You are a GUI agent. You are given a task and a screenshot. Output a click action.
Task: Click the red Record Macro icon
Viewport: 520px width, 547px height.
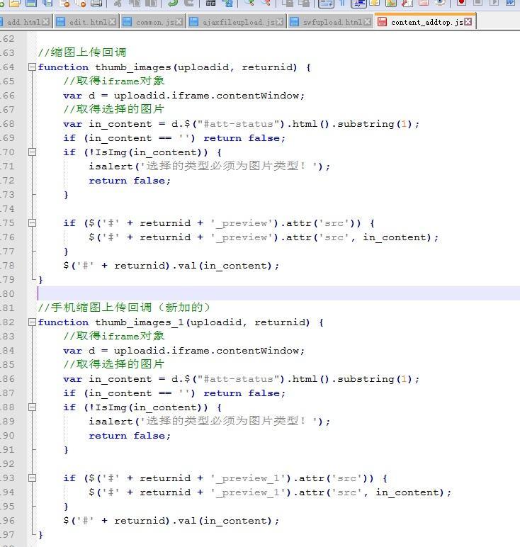coord(461,2)
